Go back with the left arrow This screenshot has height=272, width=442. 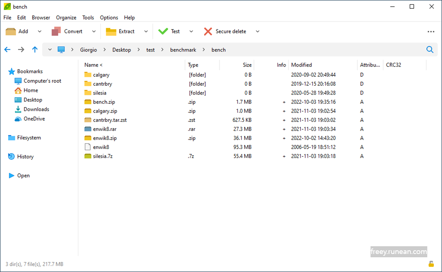click(x=7, y=50)
